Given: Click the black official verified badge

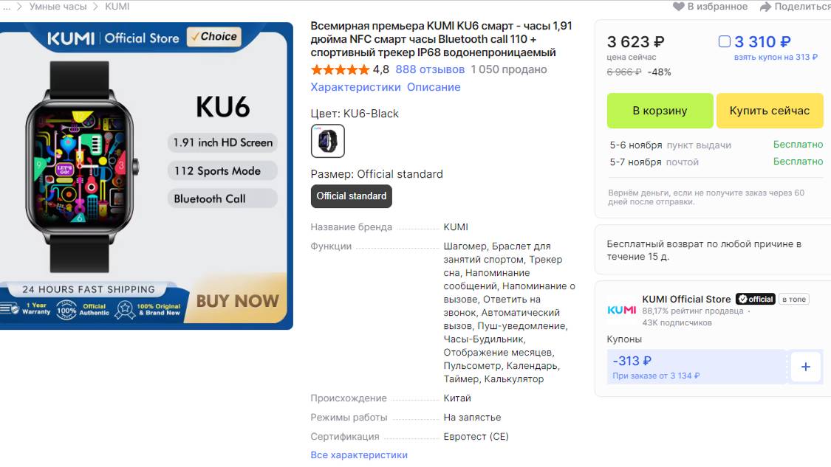Looking at the screenshot, I should point(755,299).
